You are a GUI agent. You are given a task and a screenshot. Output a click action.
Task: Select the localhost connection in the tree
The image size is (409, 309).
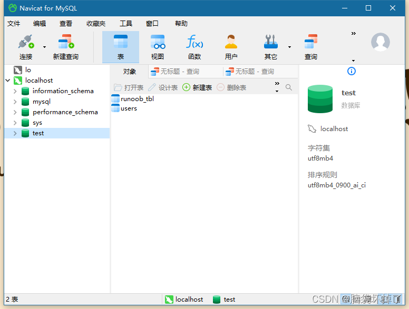39,81
